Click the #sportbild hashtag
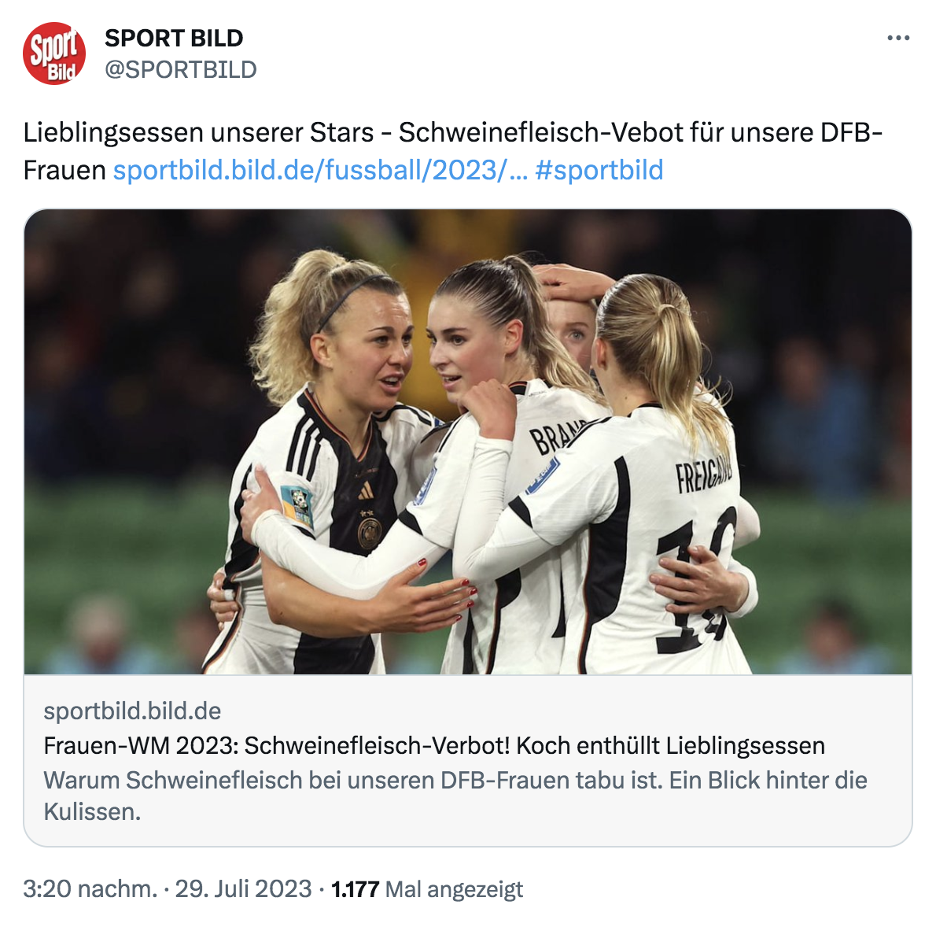This screenshot has width=936, height=927. [599, 170]
